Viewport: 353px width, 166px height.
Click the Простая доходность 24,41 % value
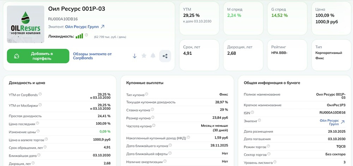point(104,116)
